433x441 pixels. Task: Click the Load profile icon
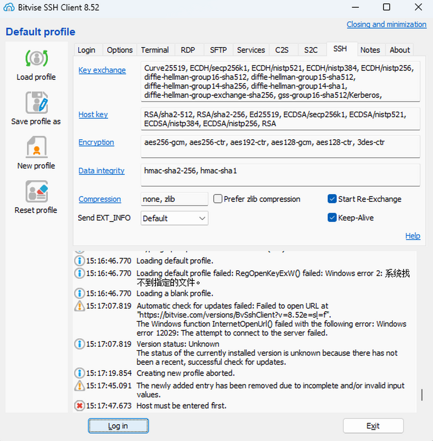(36, 58)
